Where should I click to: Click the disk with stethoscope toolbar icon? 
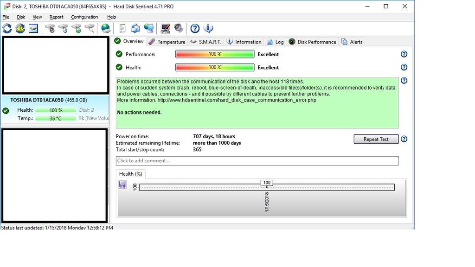[50, 28]
